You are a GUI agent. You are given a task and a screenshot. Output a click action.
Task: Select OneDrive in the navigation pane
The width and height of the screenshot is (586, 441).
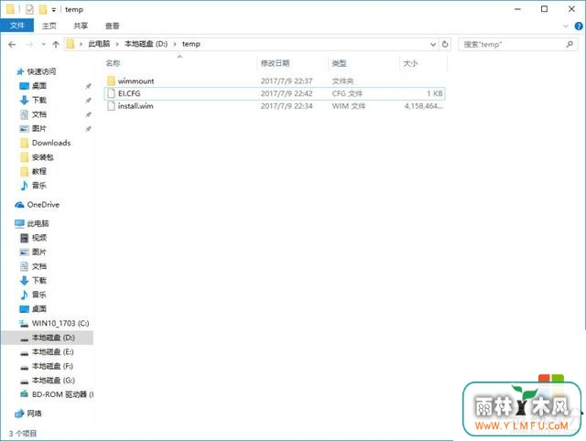(43, 205)
